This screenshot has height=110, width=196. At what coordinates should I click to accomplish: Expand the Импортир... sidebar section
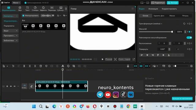coord(10,16)
